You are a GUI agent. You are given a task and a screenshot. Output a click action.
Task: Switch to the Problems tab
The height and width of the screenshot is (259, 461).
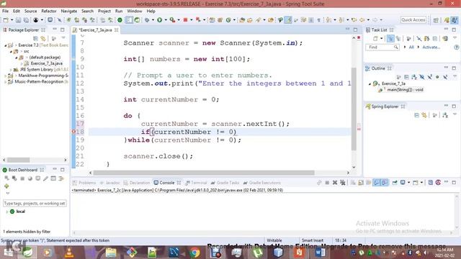click(84, 183)
